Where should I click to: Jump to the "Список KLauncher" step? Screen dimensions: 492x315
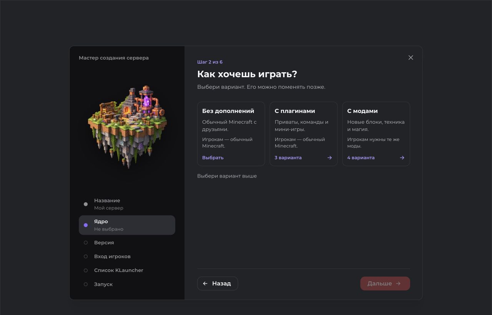[x=127, y=270]
